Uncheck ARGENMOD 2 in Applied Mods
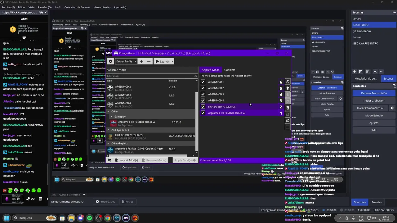The height and width of the screenshot is (223, 397). (x=203, y=88)
